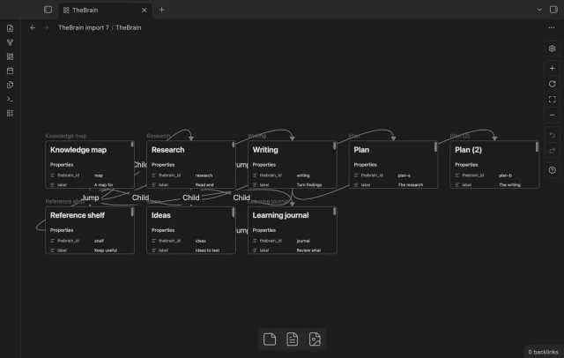This screenshot has height=358, width=564.
Task: Zoom in on the canvas
Action: [x=553, y=69]
